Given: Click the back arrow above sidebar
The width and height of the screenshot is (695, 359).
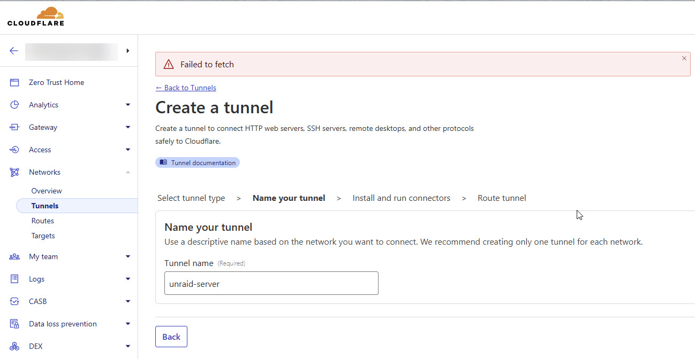Looking at the screenshot, I should tap(14, 51).
